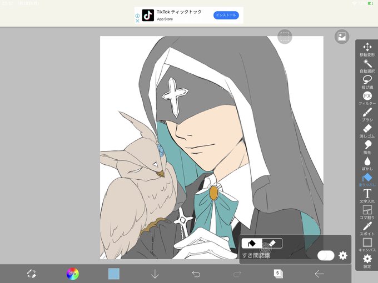Select the 移動変形 transform tool
The width and height of the screenshot is (378, 283).
[x=367, y=49]
